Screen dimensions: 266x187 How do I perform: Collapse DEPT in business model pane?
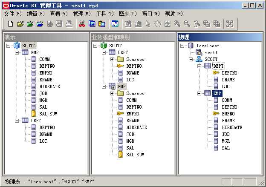click(x=104, y=52)
